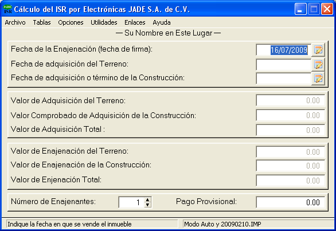Open the Ayuda menu
The width and height of the screenshot is (336, 231).
point(162,22)
